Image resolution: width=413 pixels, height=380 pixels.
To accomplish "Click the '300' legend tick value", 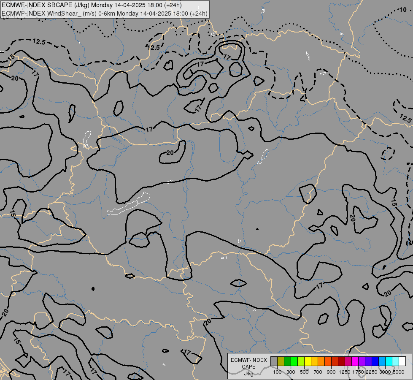I will tap(291, 372).
